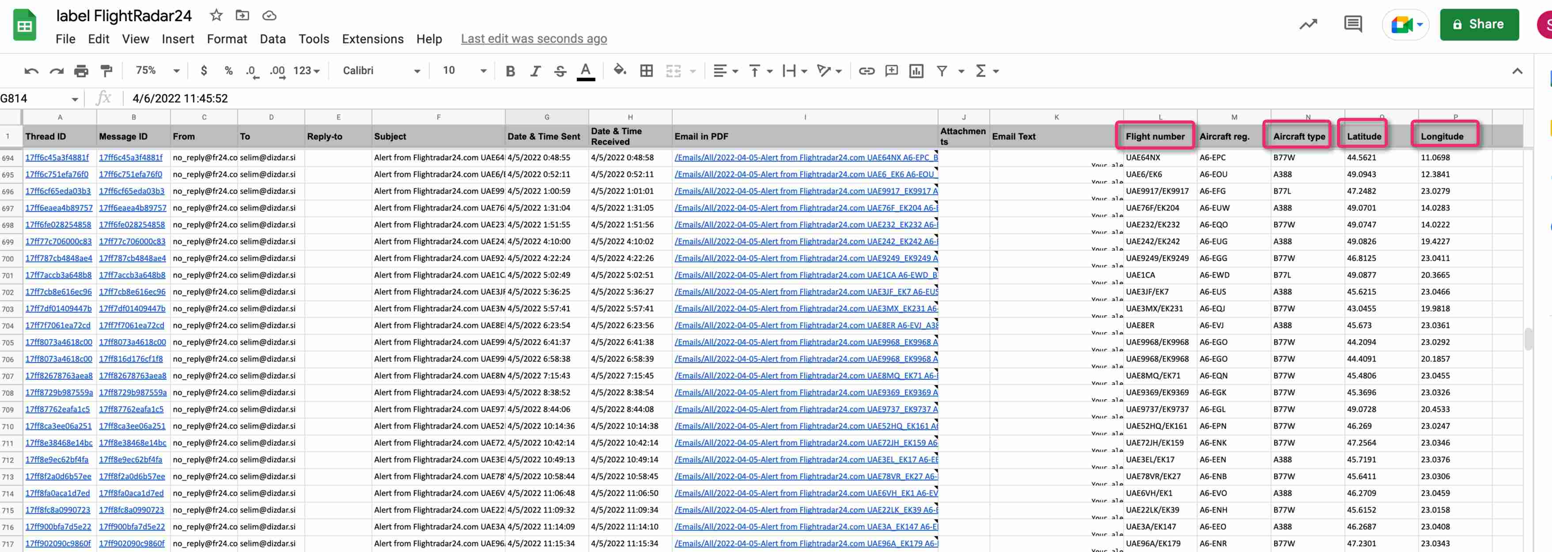Open the functions sigma icon
1552x552 pixels.
[x=981, y=71]
